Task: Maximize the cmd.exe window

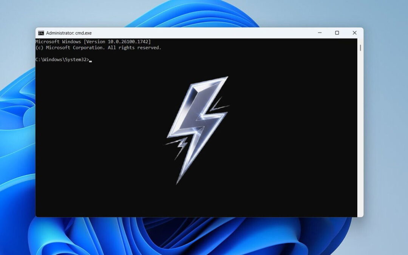Action: [337, 33]
